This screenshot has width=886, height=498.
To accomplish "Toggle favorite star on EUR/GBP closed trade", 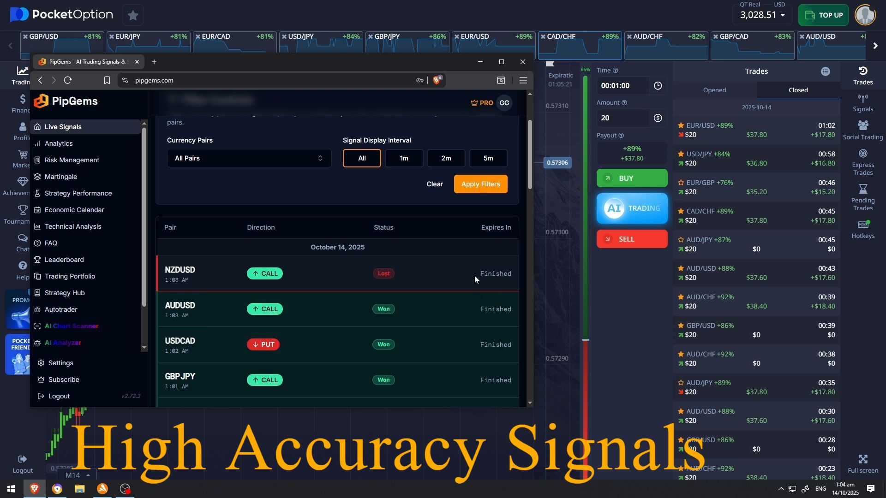I will (681, 183).
